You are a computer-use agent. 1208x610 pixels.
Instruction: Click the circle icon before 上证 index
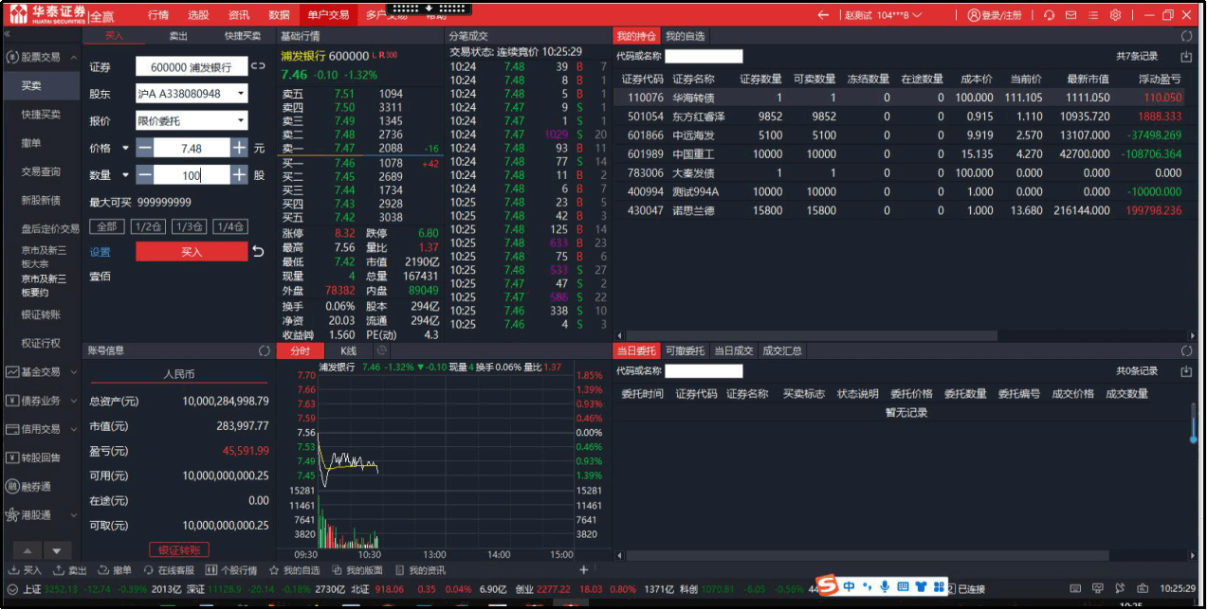point(10,589)
